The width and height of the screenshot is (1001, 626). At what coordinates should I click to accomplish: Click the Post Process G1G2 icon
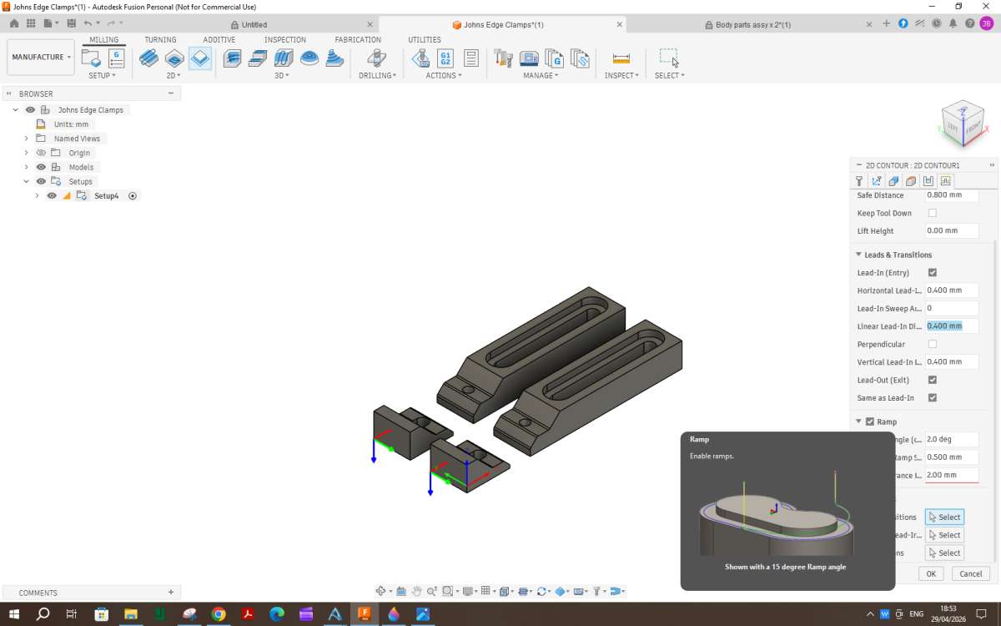point(445,58)
